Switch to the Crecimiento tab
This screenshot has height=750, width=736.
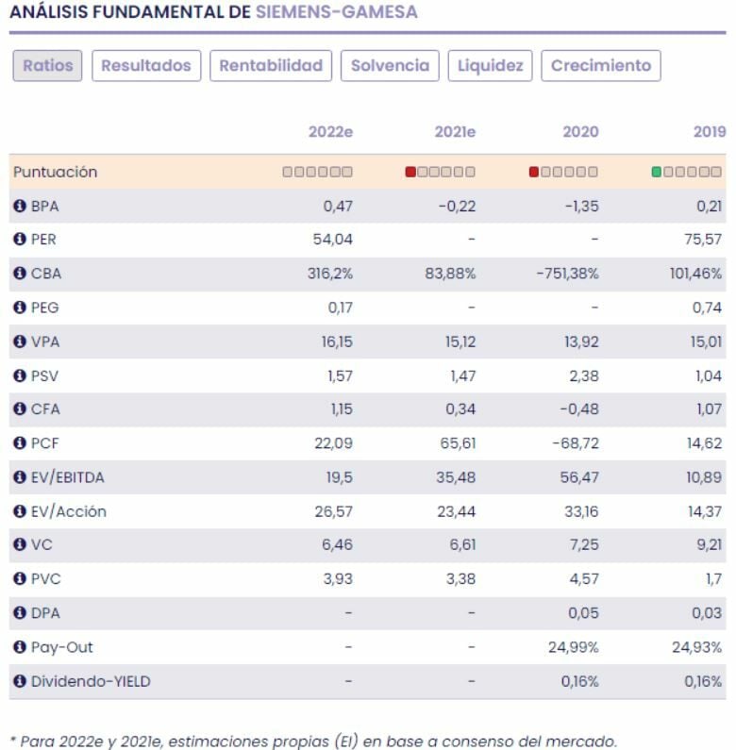pos(601,66)
